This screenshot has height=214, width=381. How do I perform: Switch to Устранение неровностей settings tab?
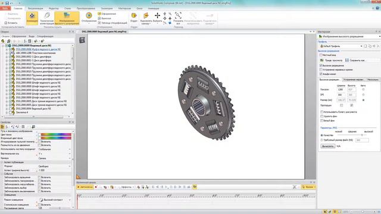pos(354,80)
